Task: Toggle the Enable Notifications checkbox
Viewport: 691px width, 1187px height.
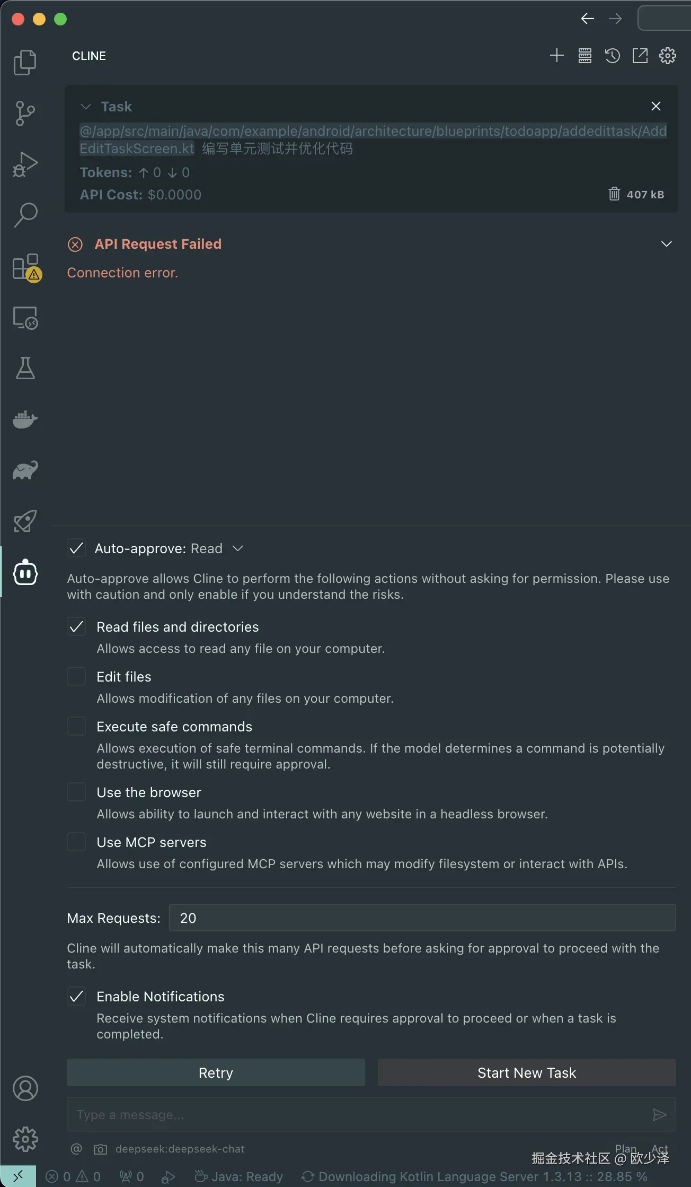Action: click(76, 997)
